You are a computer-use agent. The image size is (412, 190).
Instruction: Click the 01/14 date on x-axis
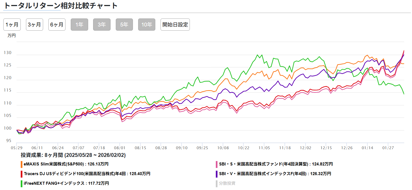(367, 148)
